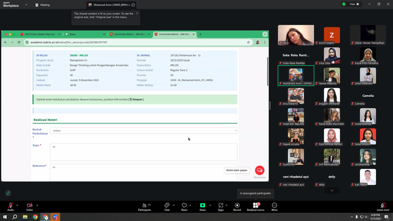This screenshot has height=221, width=393.
Task: Switch to SSO Portal browser tab
Action: pyautogui.click(x=40, y=34)
